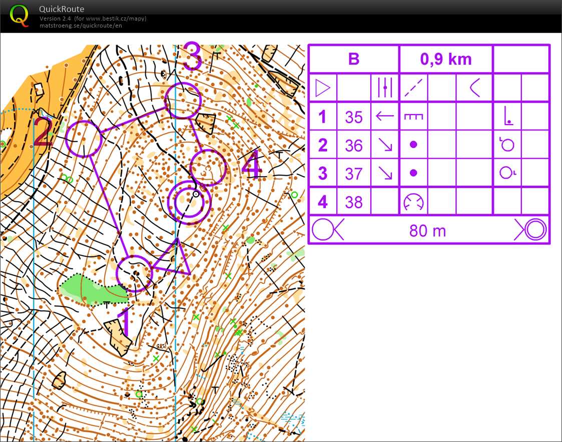Click the finish double-circle symbol in the bottom row
Image resolution: width=562 pixels, height=442 pixels.
pos(532,231)
